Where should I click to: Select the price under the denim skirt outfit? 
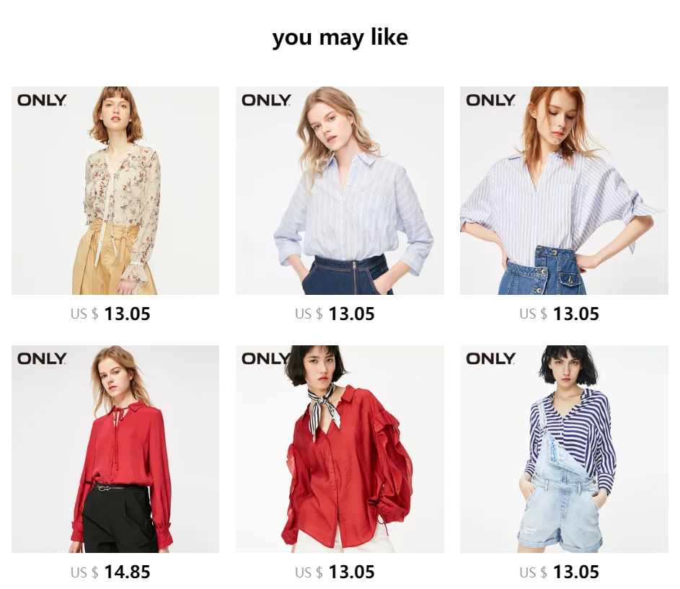pos(560,314)
